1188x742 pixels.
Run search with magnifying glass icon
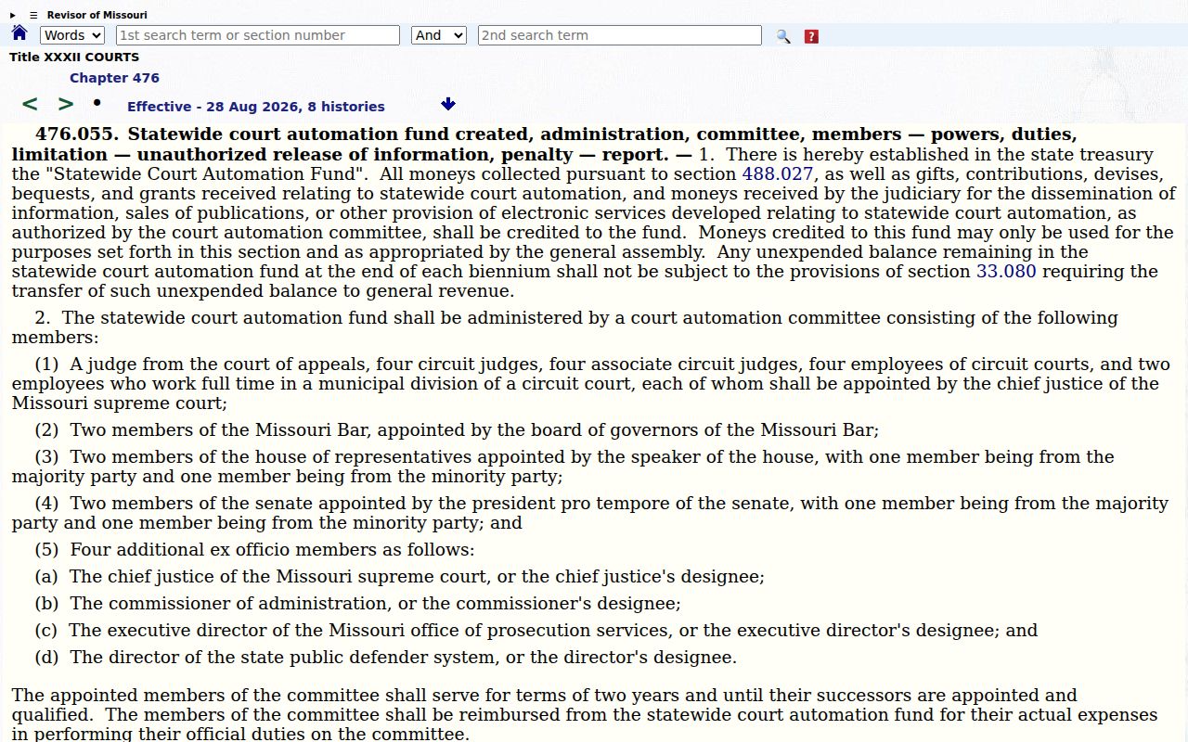(x=783, y=36)
